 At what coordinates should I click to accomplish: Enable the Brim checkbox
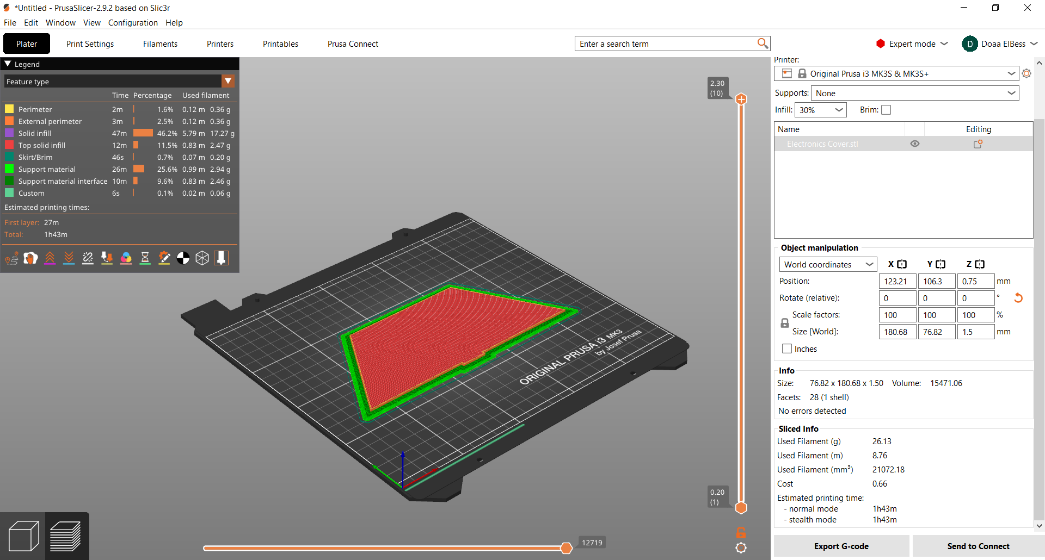pyautogui.click(x=886, y=110)
